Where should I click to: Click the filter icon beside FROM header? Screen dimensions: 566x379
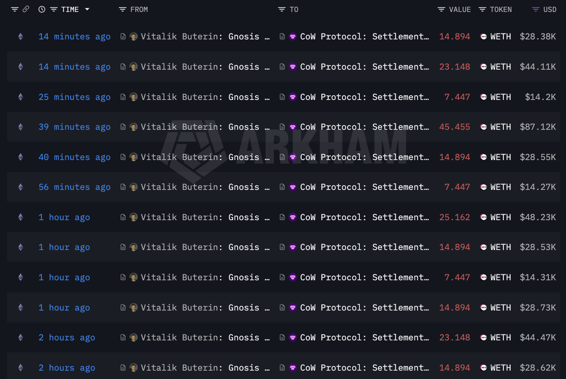click(123, 10)
